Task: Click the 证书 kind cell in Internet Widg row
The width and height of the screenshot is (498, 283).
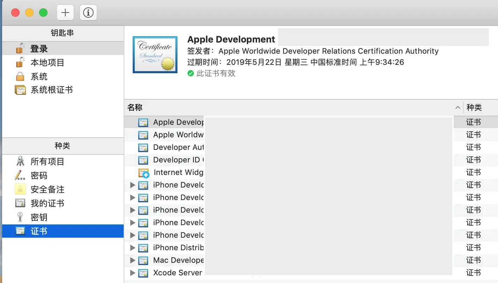Action: click(x=474, y=173)
